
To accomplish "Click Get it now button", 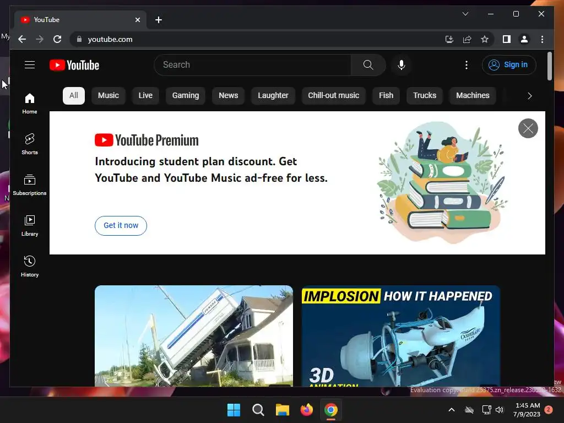I will 121,225.
